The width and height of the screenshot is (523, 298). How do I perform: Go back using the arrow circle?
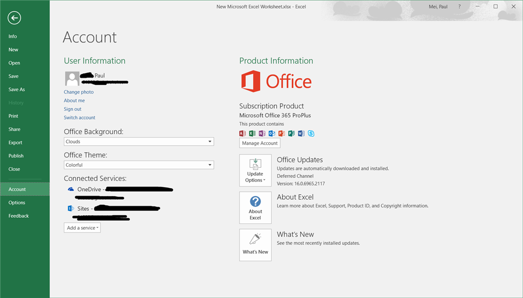(14, 18)
